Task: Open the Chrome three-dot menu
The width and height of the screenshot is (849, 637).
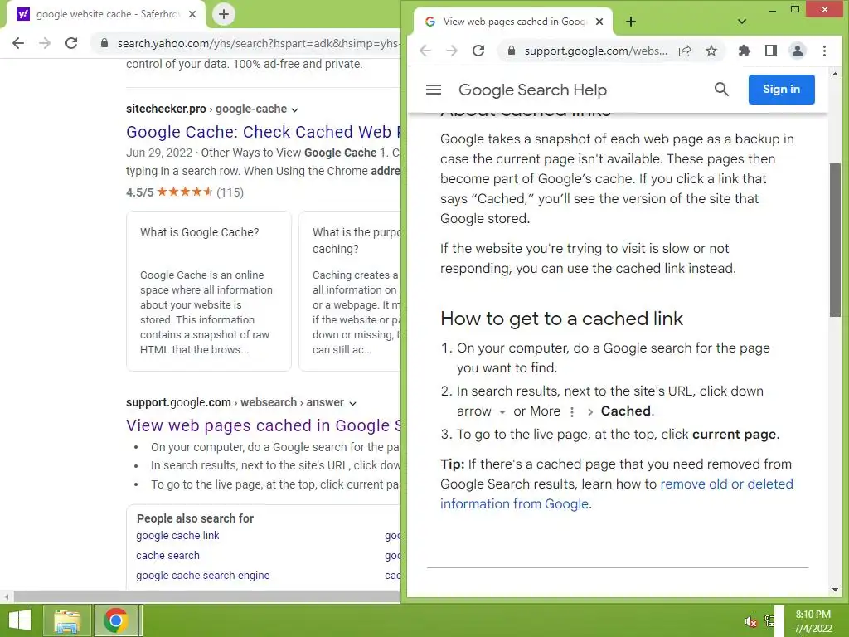Action: [x=825, y=51]
